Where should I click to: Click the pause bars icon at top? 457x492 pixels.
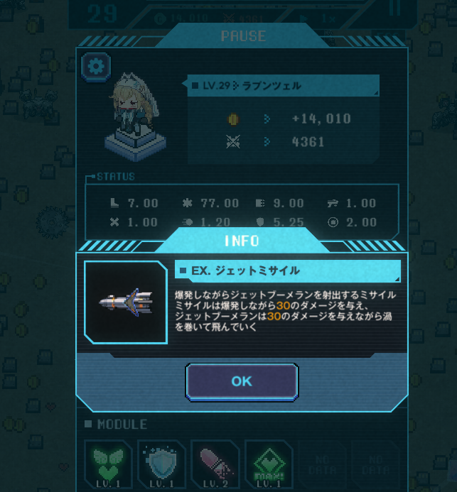[394, 8]
